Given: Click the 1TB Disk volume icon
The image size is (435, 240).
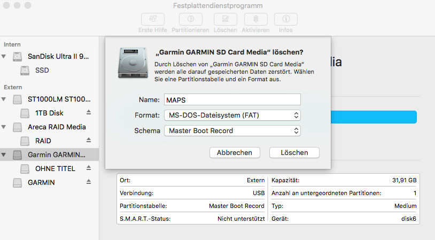Looking at the screenshot, I should tap(25, 113).
